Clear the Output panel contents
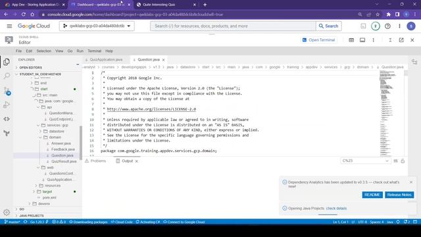Viewport: 421px width, 237px height. (395, 161)
